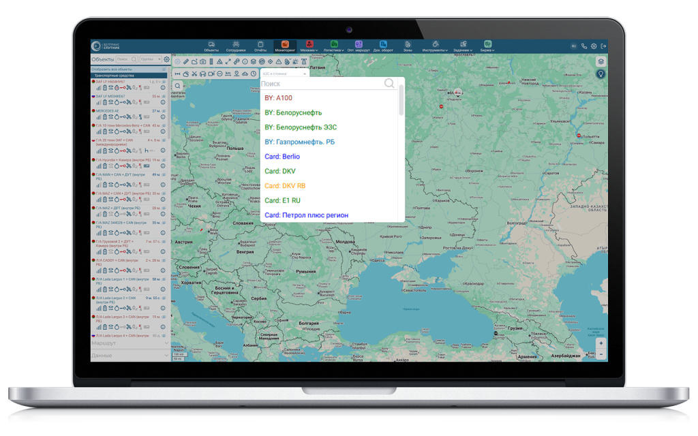Open the map layers button at top right
This screenshot has width=698, height=436.
pos(601,61)
